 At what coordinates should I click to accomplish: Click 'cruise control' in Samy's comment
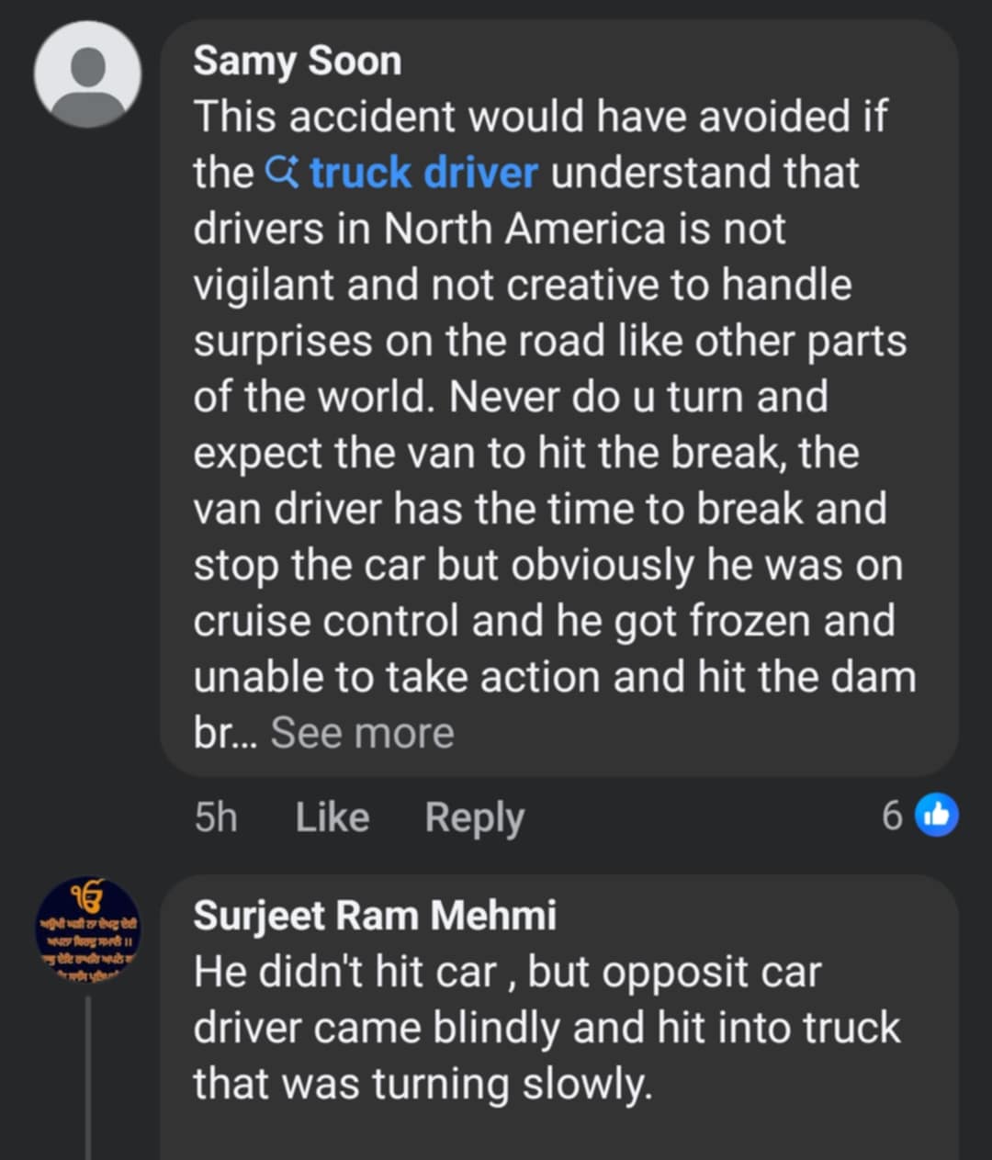(x=325, y=621)
